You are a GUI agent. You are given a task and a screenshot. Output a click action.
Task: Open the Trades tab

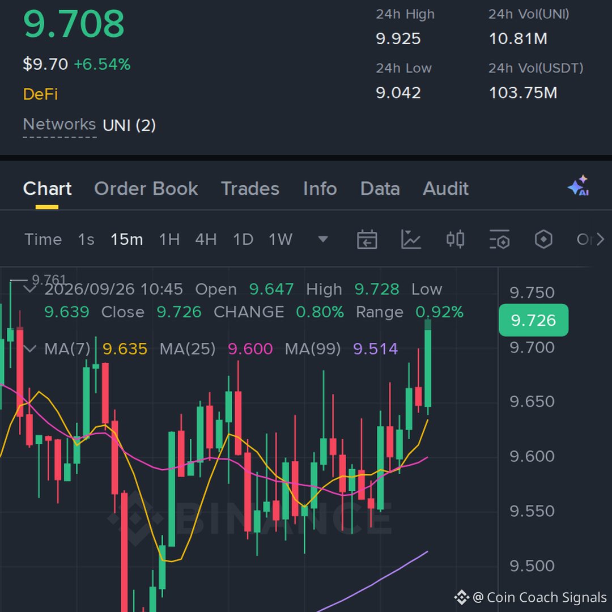pyautogui.click(x=250, y=189)
